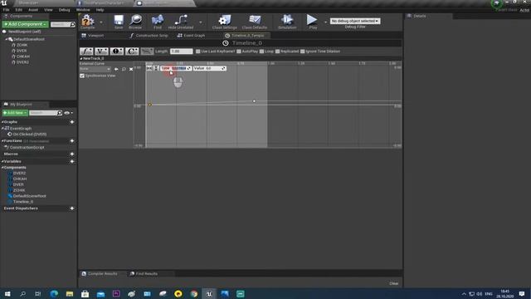The image size is (531, 299).
Task: Open the eye view options in My Blueprint
Action: [68, 113]
